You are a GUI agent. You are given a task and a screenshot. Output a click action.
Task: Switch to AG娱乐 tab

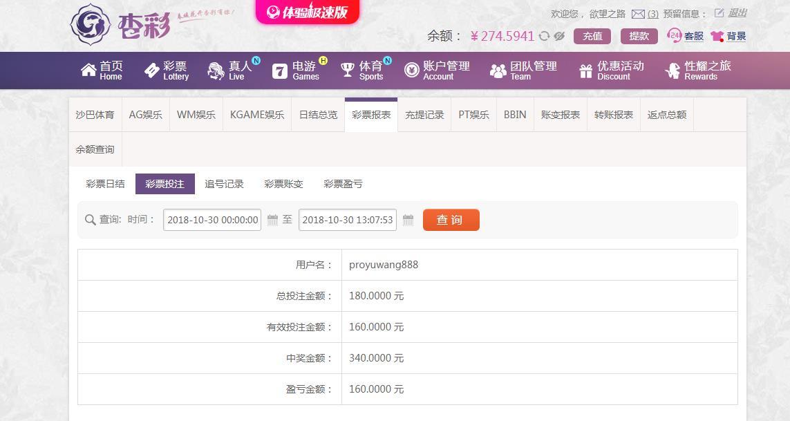point(146,115)
